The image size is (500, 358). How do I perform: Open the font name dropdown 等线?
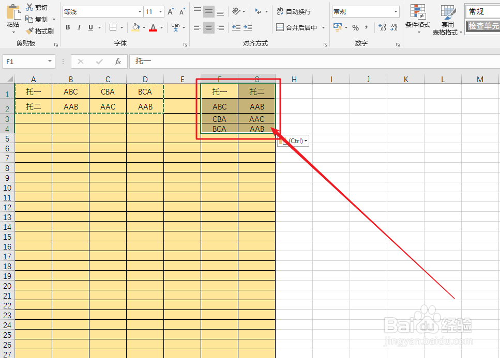tap(140, 12)
